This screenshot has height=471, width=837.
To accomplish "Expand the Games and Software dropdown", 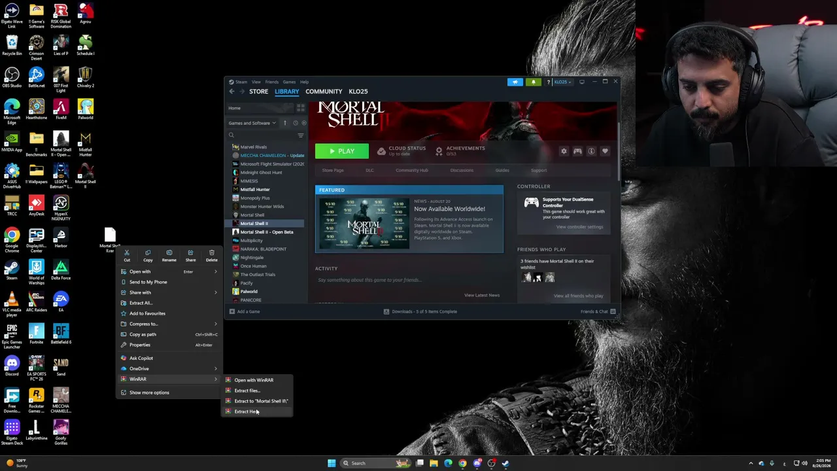I will (252, 123).
